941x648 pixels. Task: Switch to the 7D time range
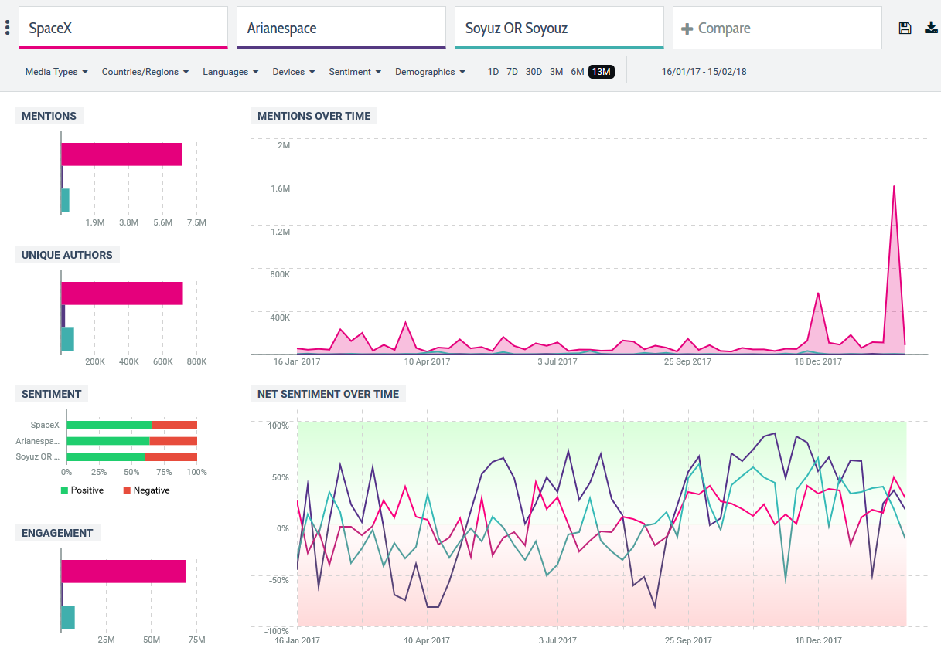(x=512, y=72)
